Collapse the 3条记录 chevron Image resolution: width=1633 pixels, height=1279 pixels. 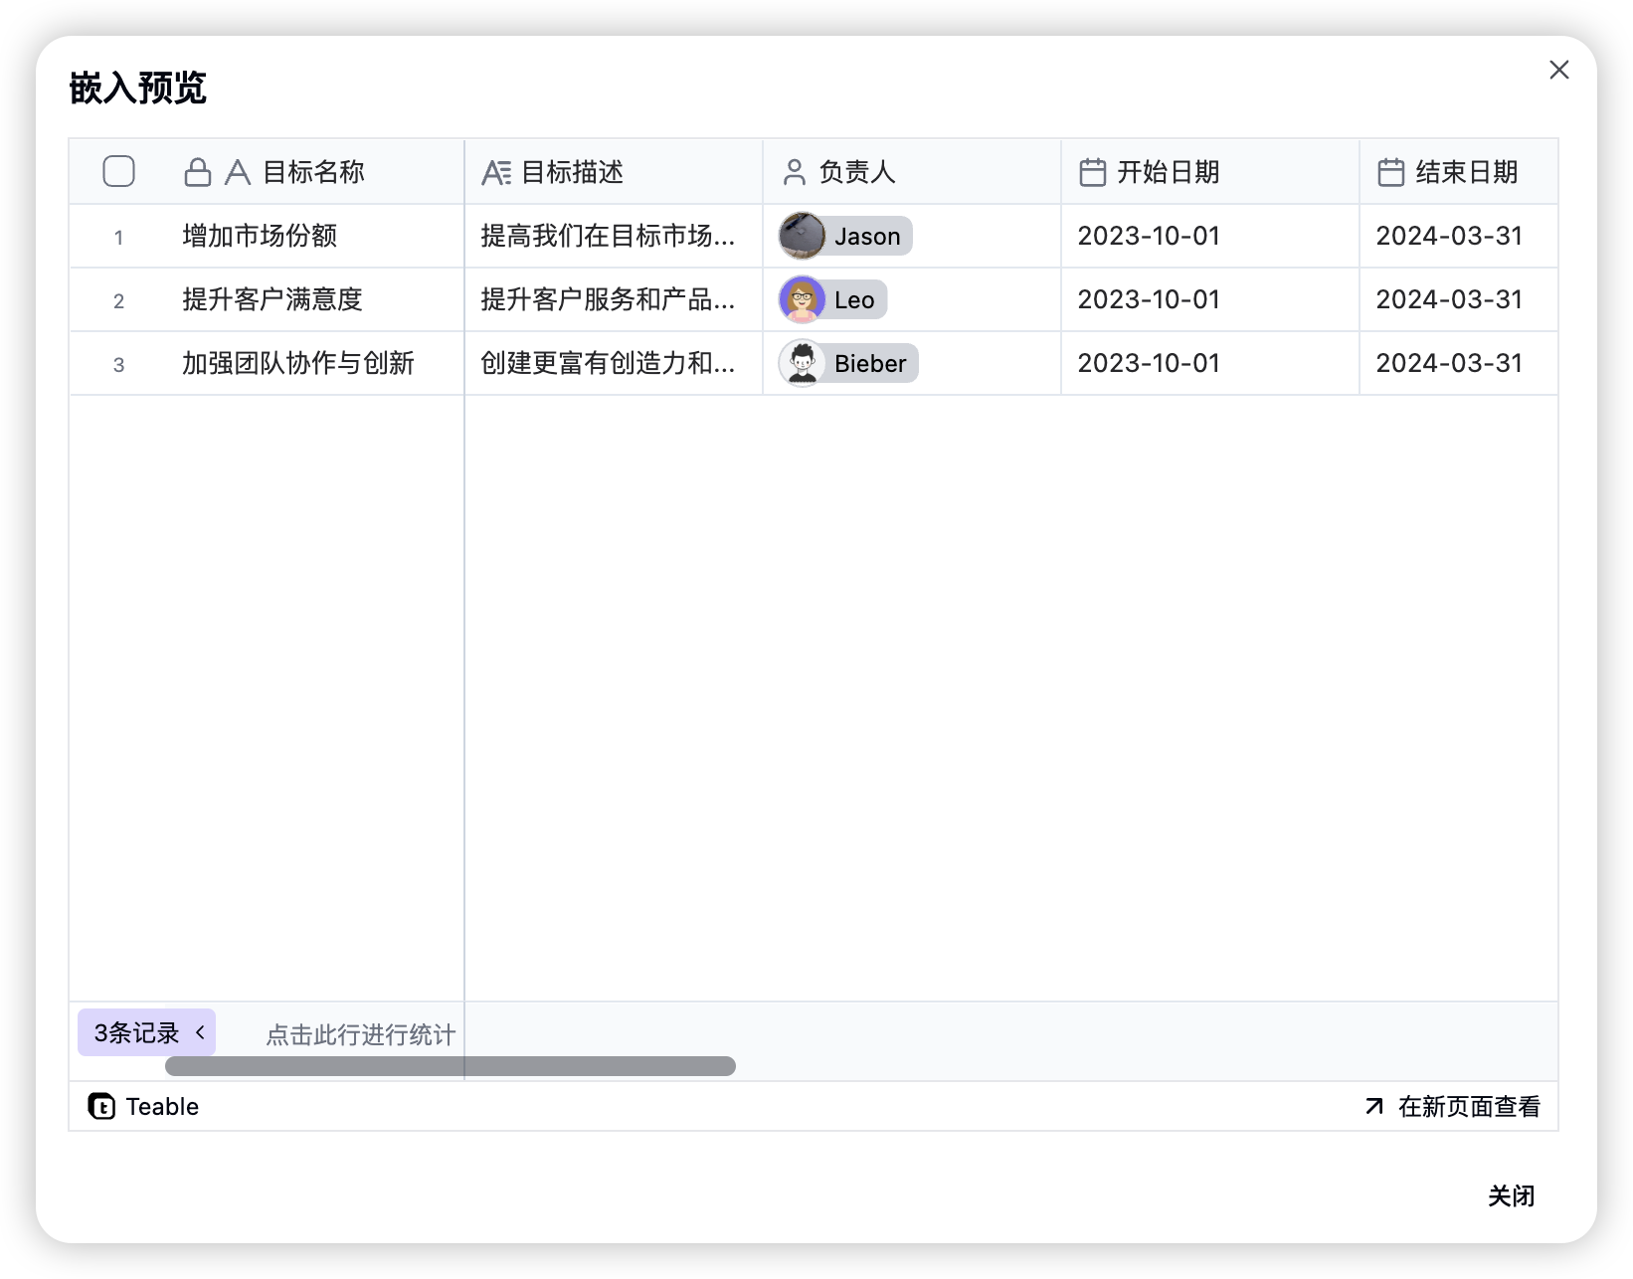pyautogui.click(x=200, y=1032)
